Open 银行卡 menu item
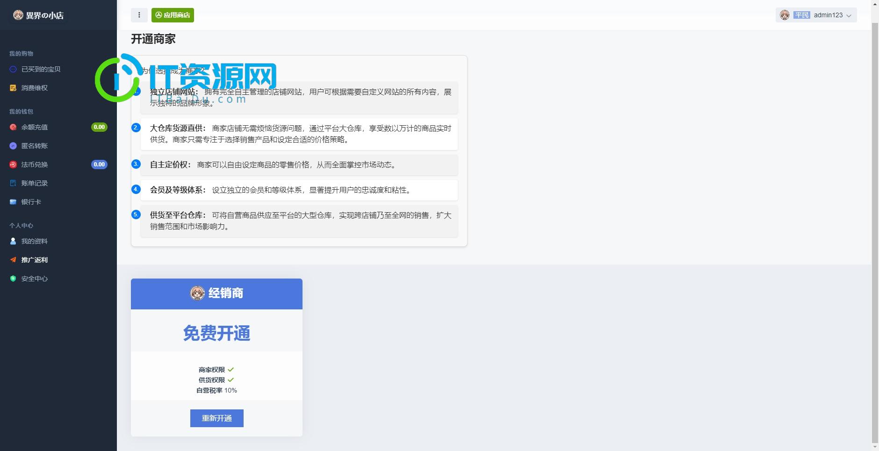 (31, 202)
